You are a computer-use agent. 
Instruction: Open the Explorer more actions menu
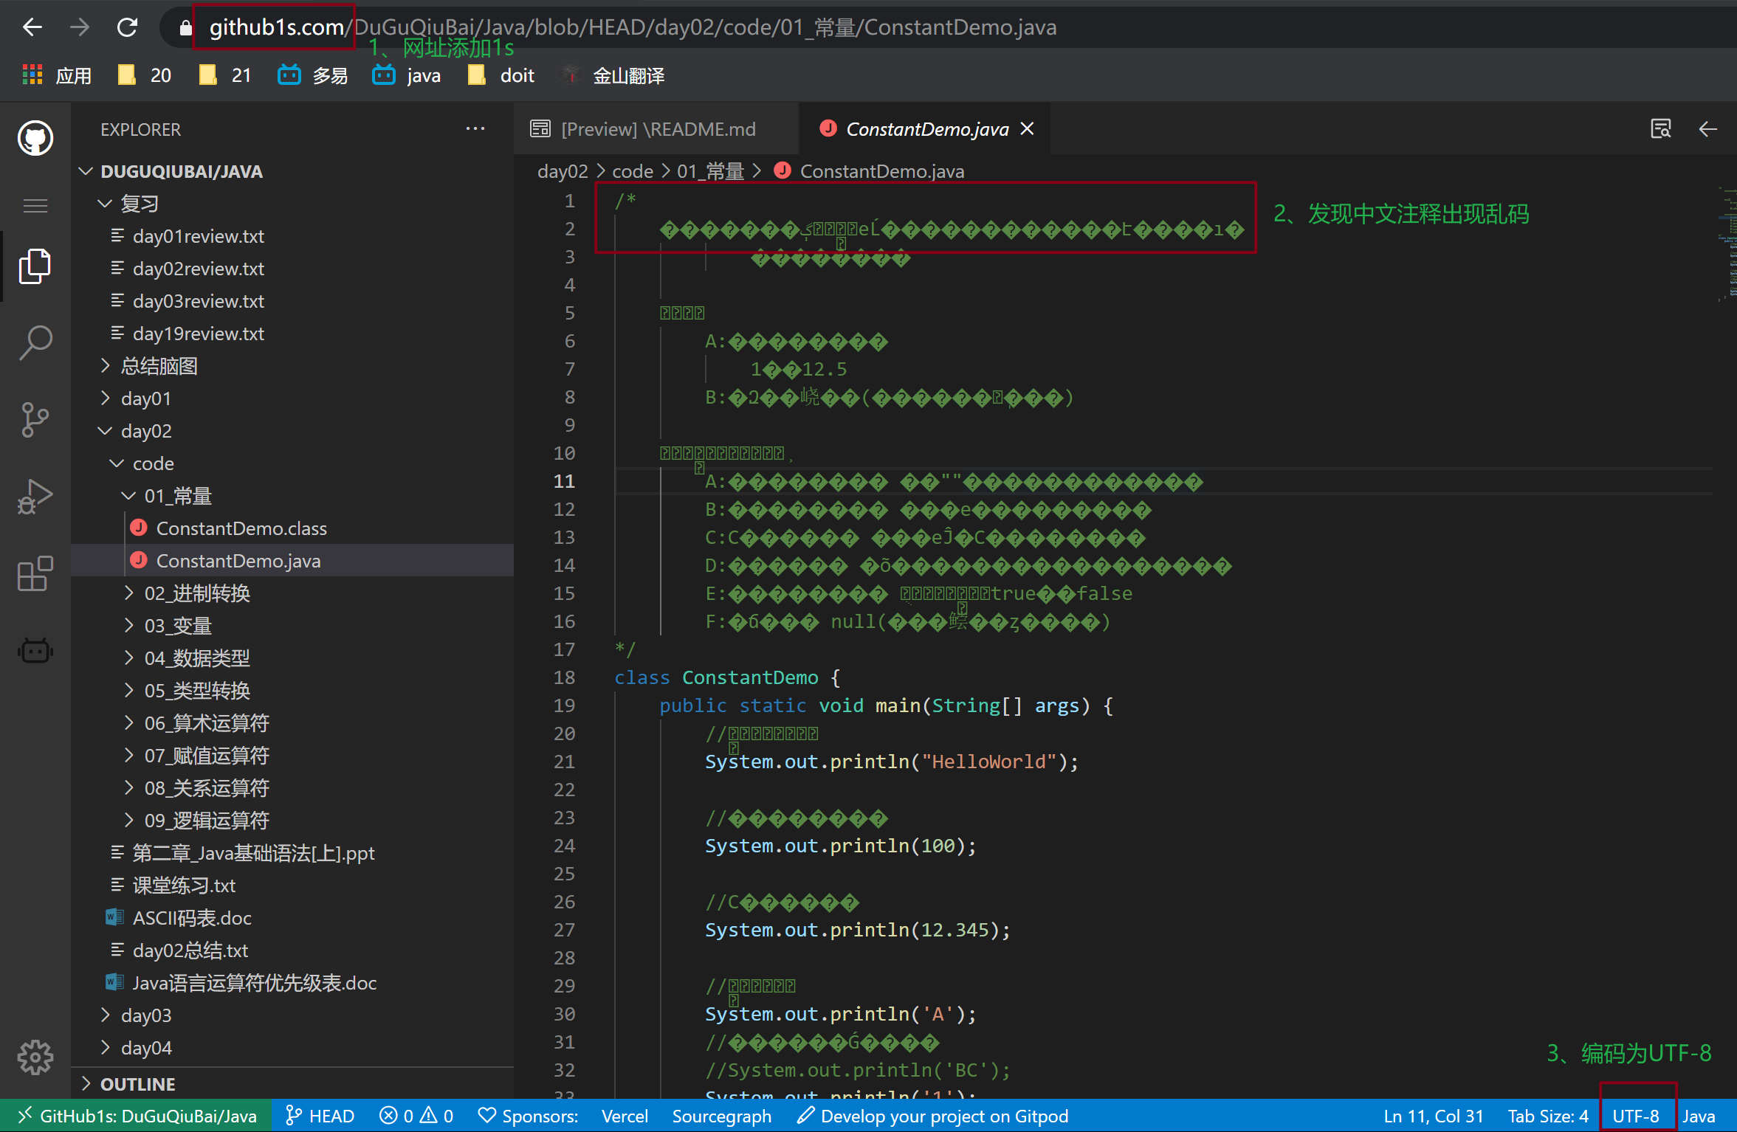coord(475,128)
